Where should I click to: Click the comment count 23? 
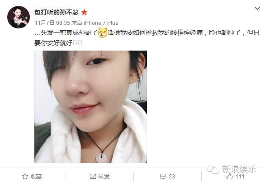171,177
